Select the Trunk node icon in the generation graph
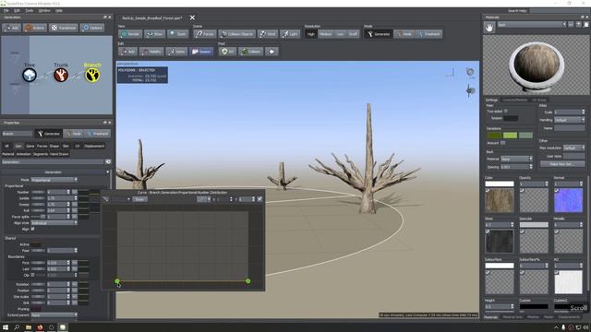This screenshot has height=332, width=591. 61,75
